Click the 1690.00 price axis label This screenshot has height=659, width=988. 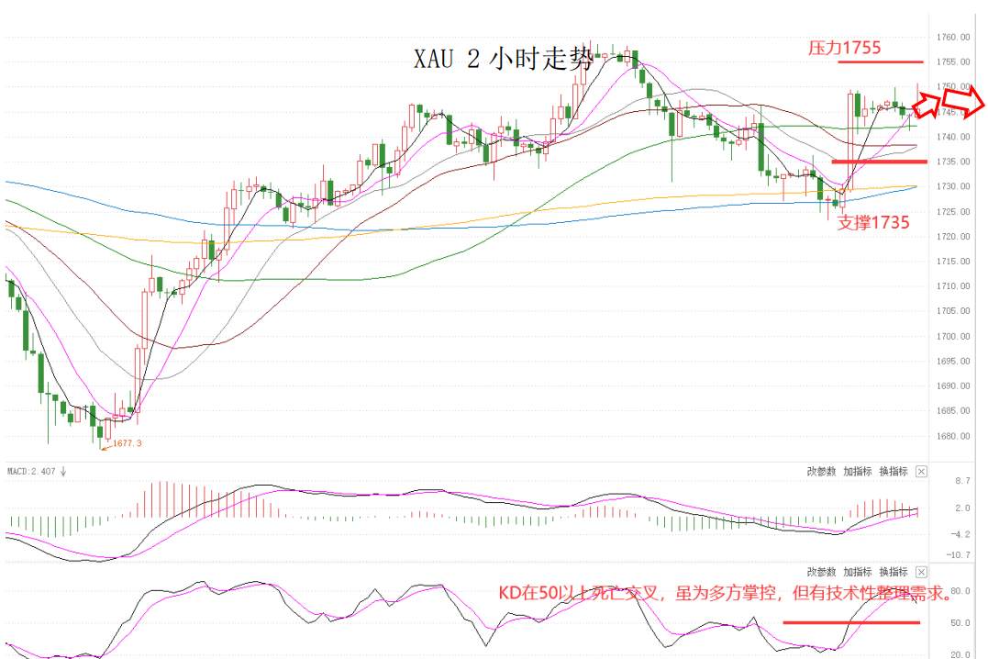[x=953, y=385]
